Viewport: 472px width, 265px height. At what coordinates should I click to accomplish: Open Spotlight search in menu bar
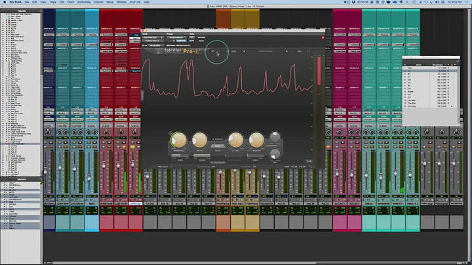pos(407,2)
